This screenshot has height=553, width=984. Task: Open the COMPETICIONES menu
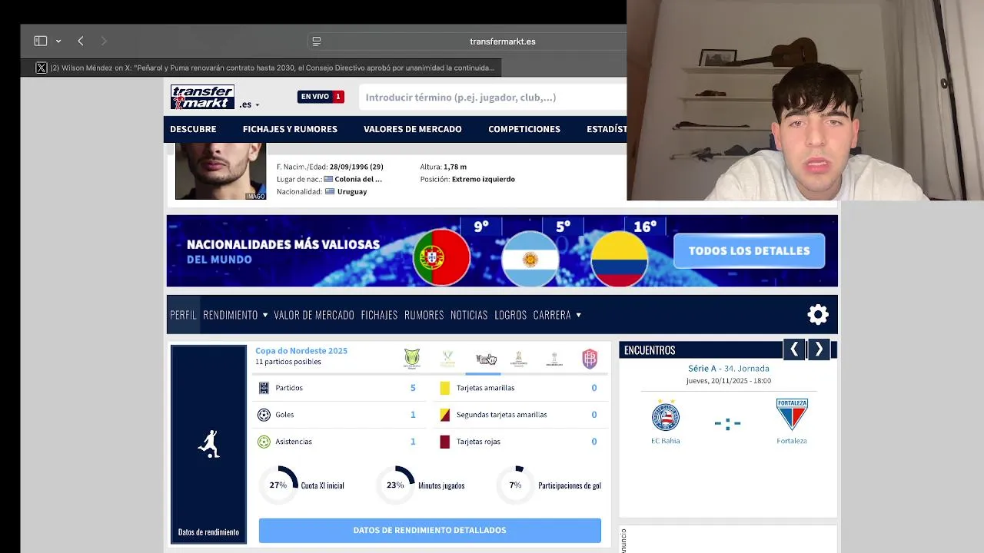coord(524,129)
